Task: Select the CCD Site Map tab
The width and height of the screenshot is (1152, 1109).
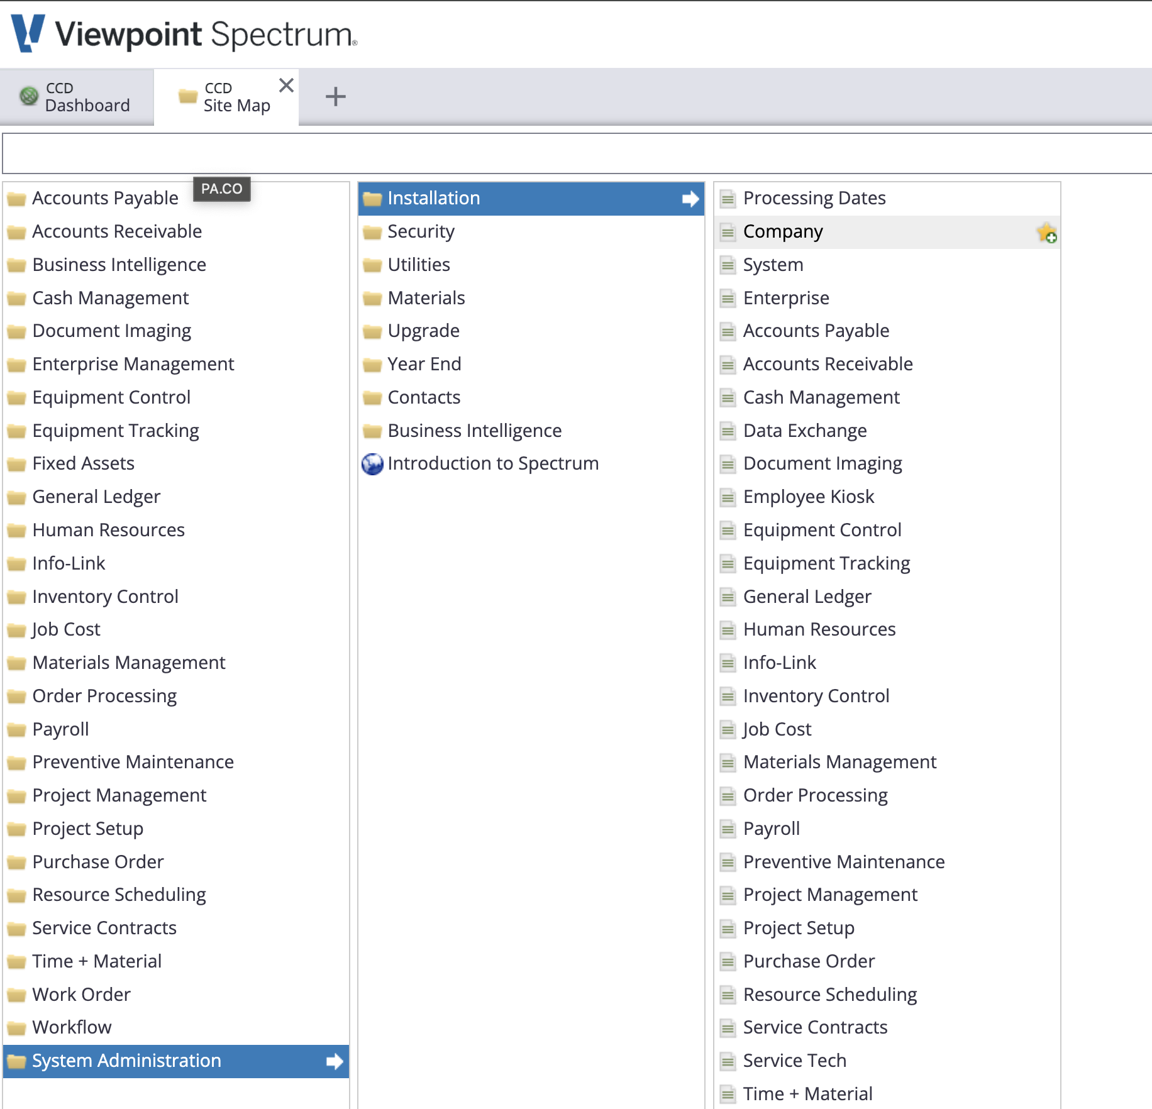Action: (227, 97)
